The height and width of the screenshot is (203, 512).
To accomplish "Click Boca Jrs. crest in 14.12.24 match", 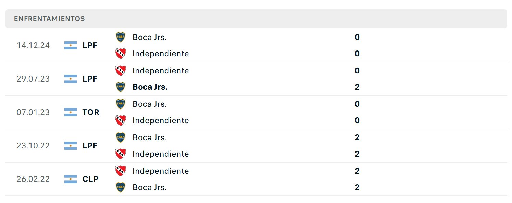I will [x=121, y=37].
